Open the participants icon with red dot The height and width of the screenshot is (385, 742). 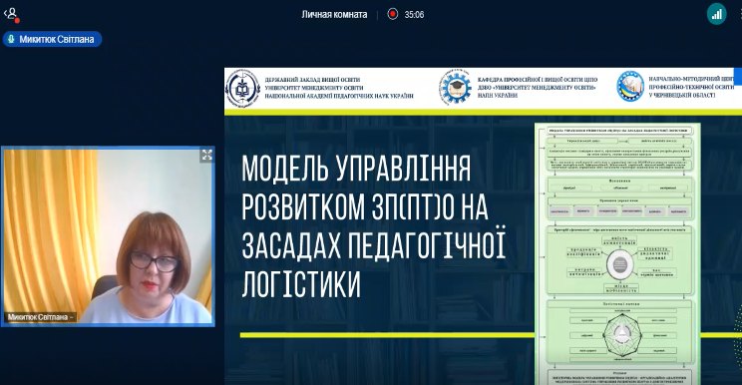[x=11, y=15]
